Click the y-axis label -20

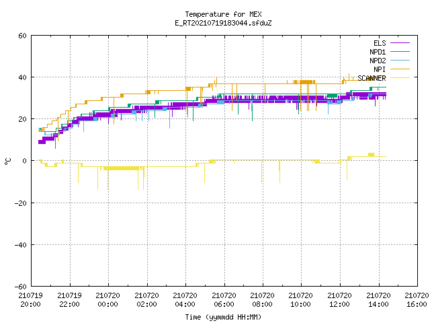click(x=21, y=203)
